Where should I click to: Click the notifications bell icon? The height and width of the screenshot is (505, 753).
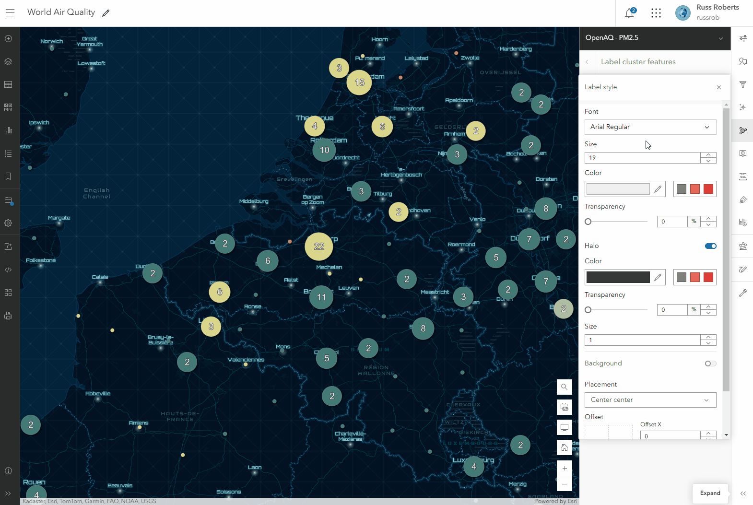(x=629, y=13)
